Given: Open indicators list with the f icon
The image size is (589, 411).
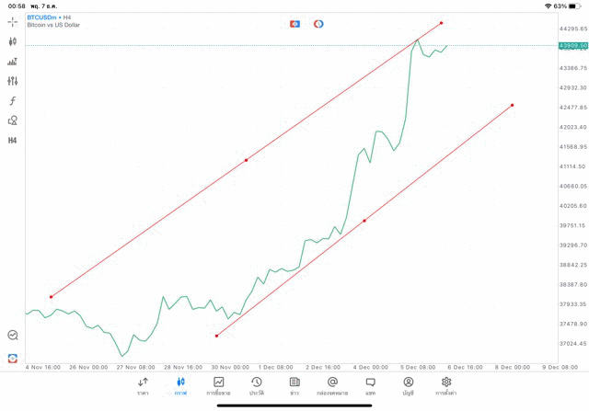Looking at the screenshot, I should pos(13,100).
